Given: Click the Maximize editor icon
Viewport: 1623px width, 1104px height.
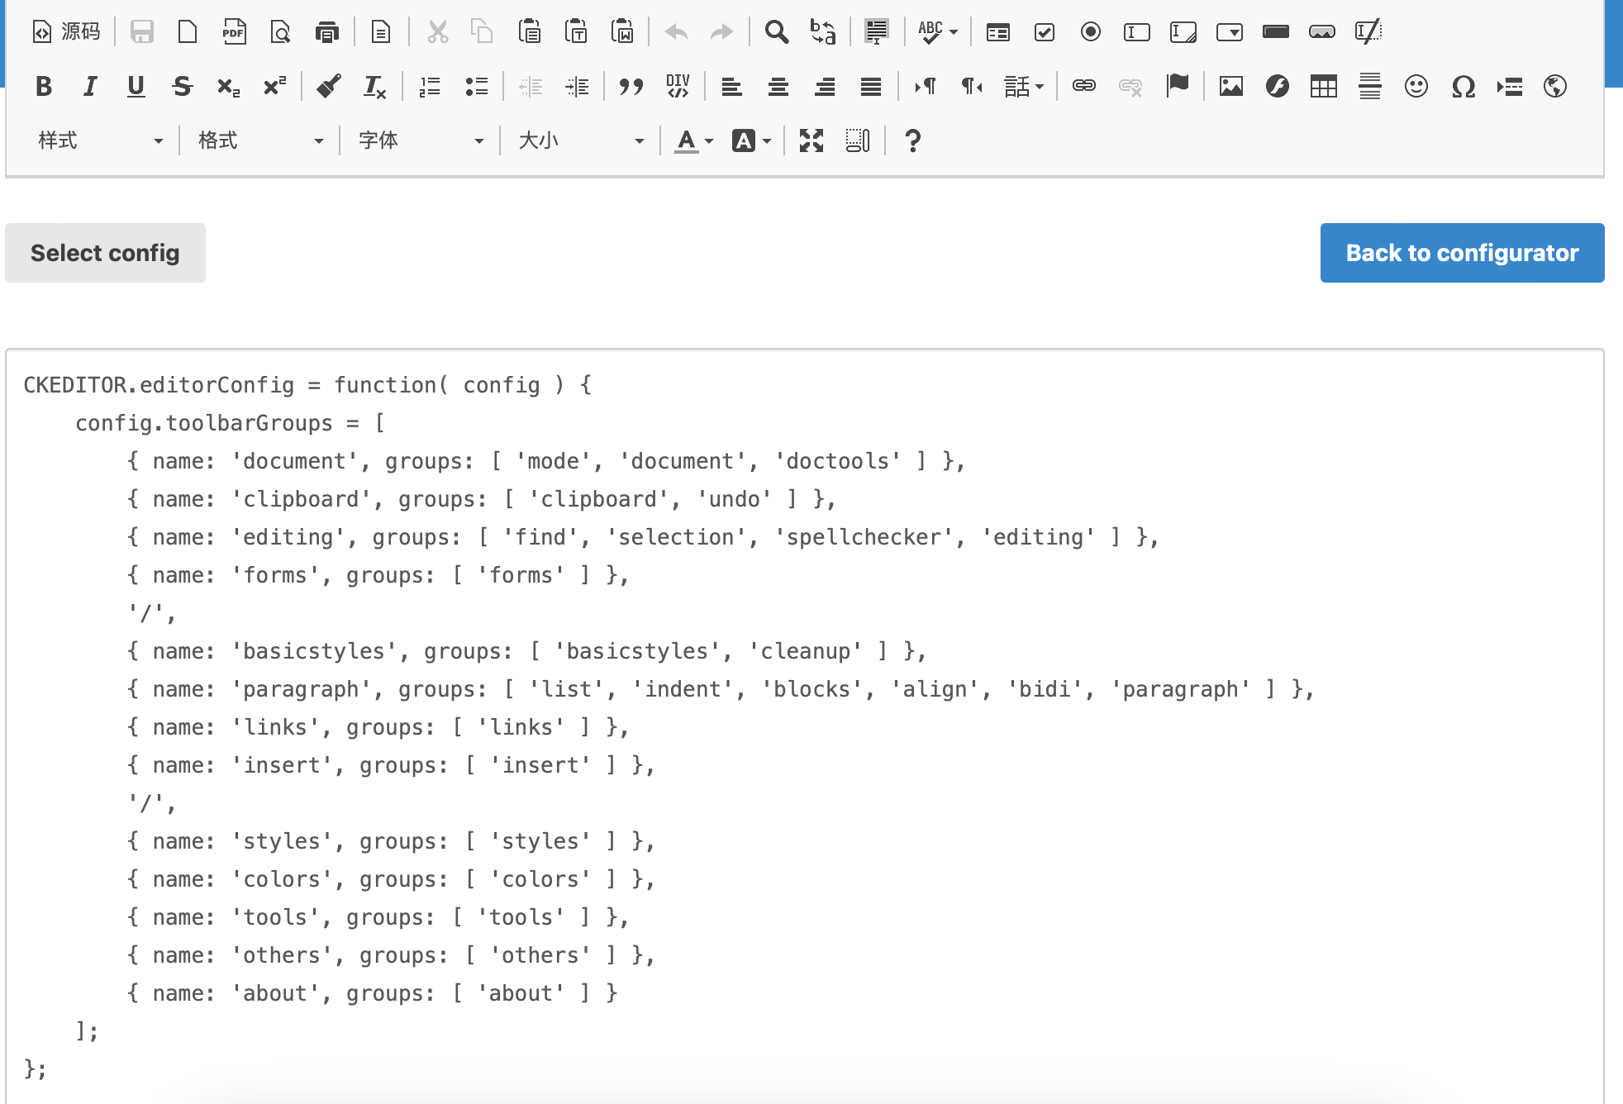Looking at the screenshot, I should click(x=811, y=141).
